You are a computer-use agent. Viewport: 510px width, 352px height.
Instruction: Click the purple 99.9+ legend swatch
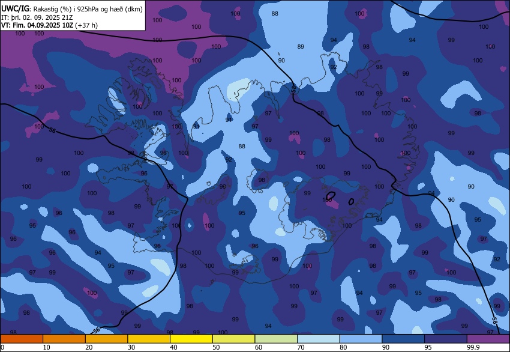pos(488,339)
